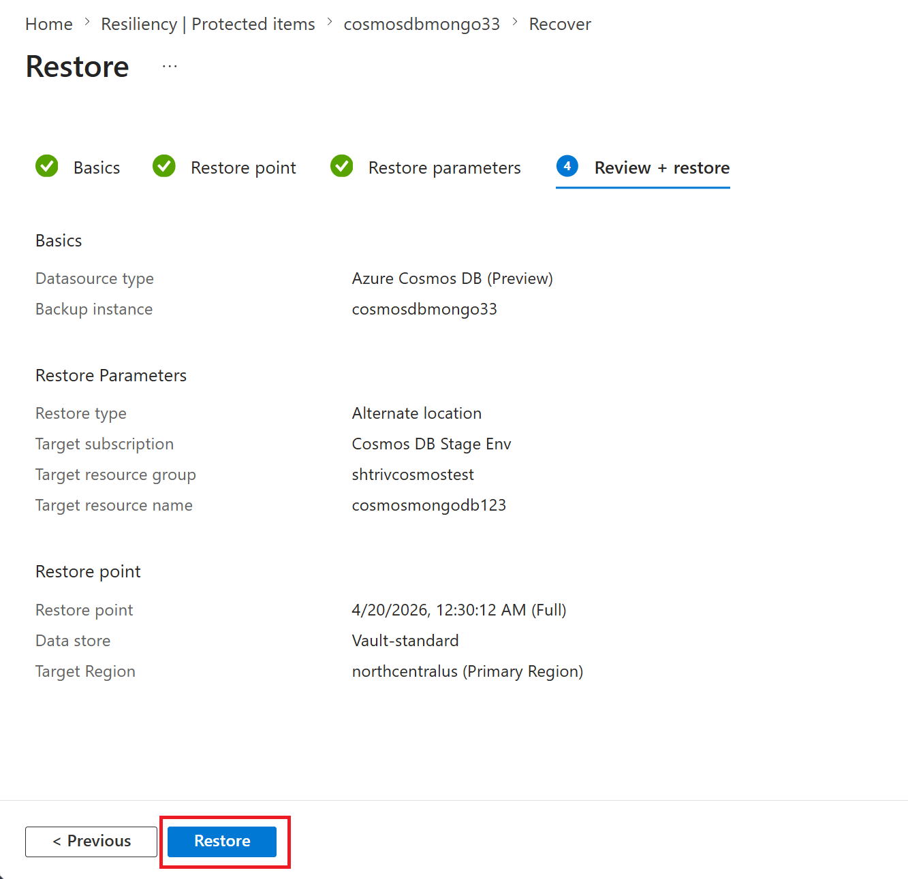The image size is (908, 879).
Task: Click the Backup instance label
Action: pos(94,309)
